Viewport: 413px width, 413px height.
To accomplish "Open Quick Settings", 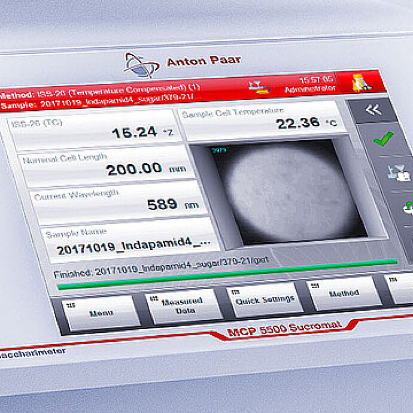I will tap(264, 299).
